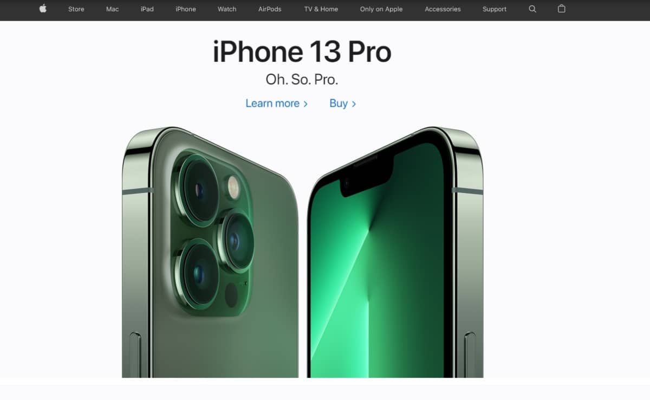
Task: Click the chevron next to Buy
Action: point(354,104)
